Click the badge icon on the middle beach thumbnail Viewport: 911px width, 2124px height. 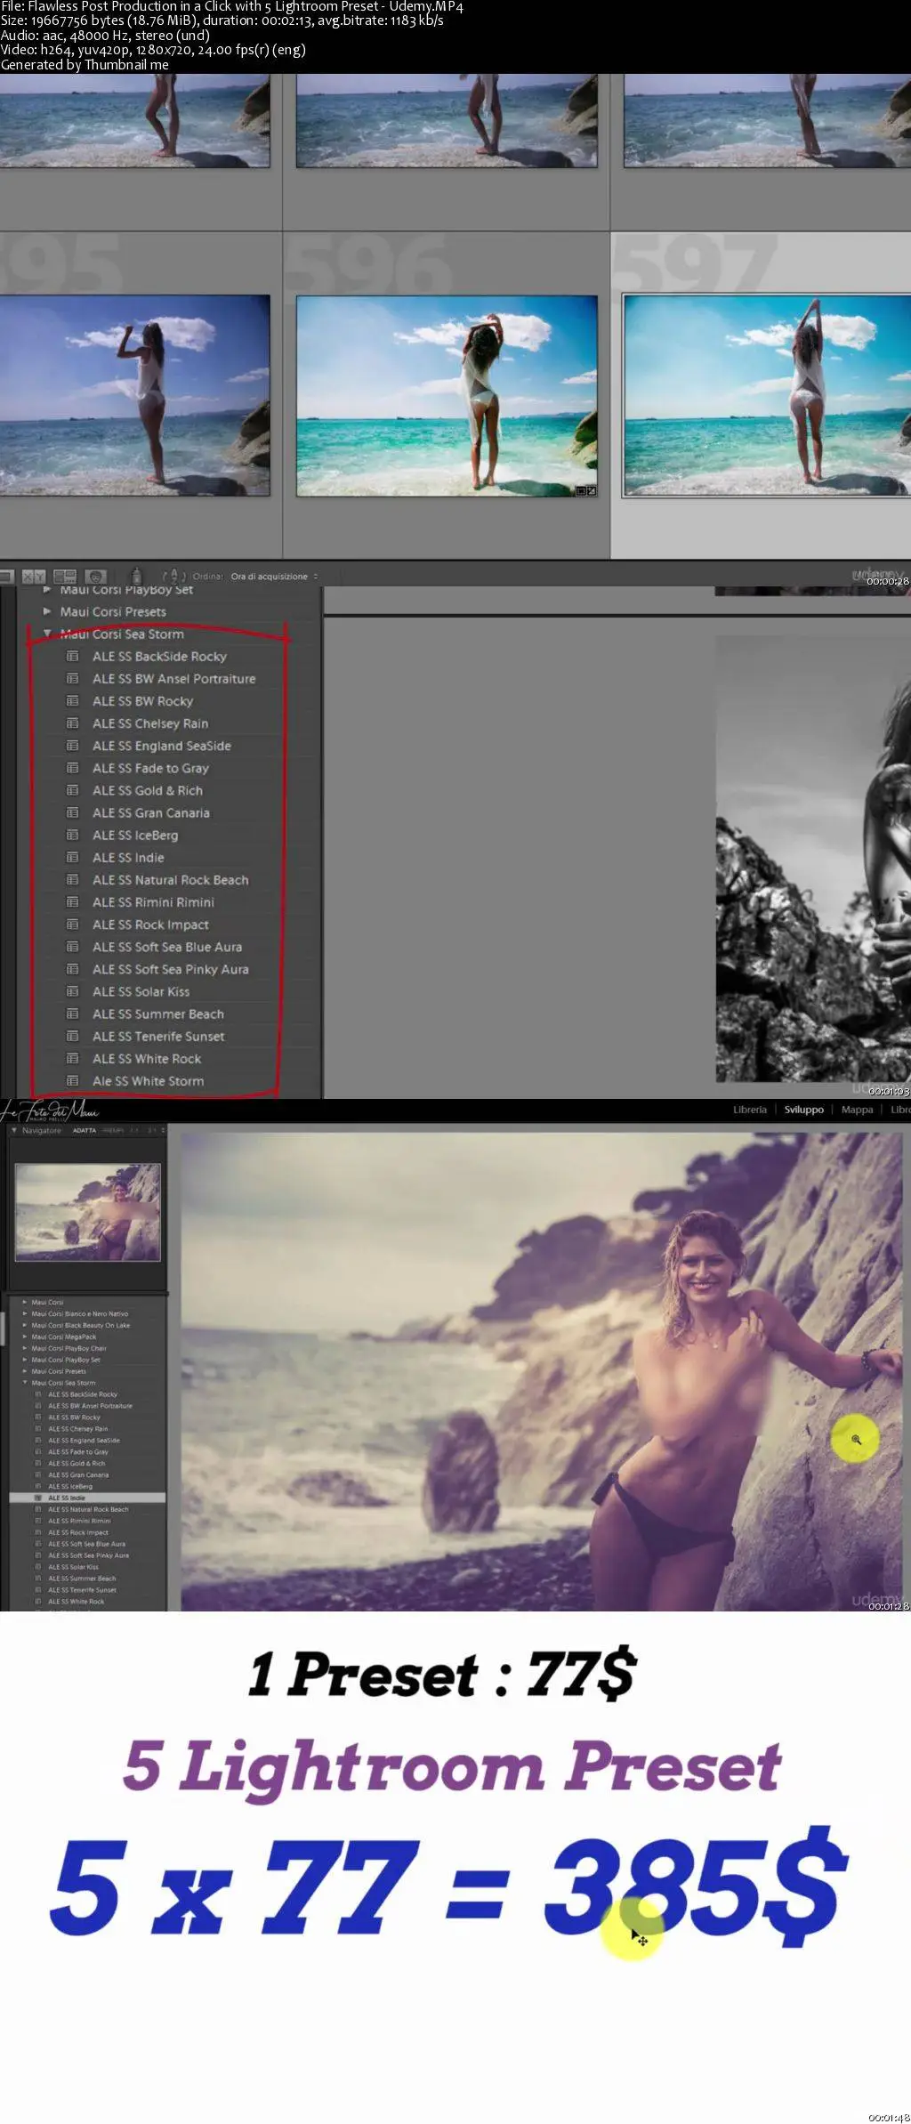tap(586, 490)
